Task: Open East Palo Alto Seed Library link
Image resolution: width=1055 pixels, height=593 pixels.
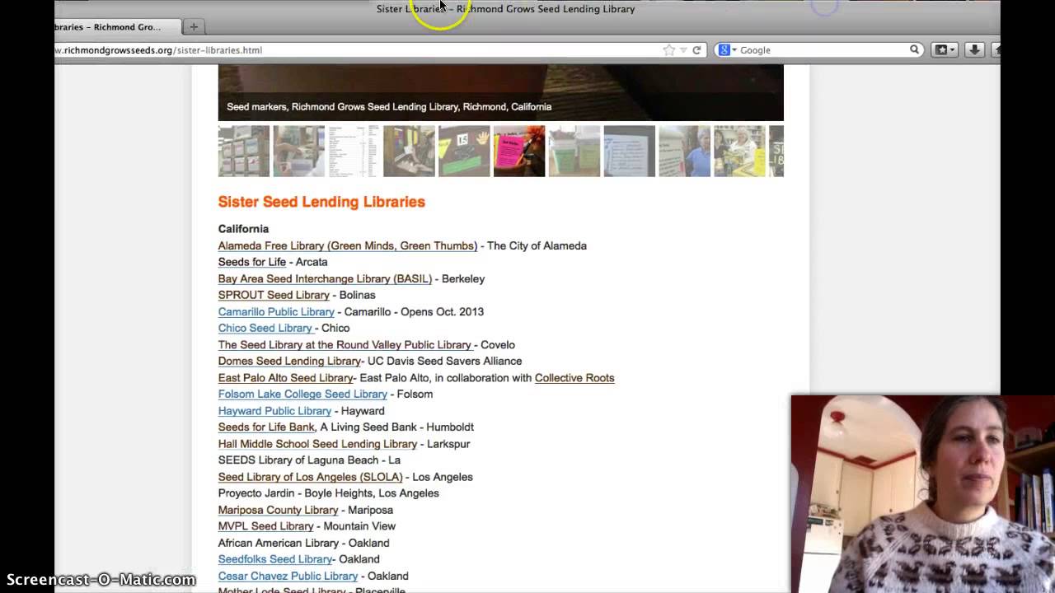Action: pyautogui.click(x=286, y=377)
